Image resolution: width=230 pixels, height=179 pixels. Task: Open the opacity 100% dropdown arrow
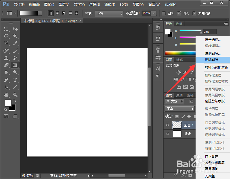tap(154, 13)
